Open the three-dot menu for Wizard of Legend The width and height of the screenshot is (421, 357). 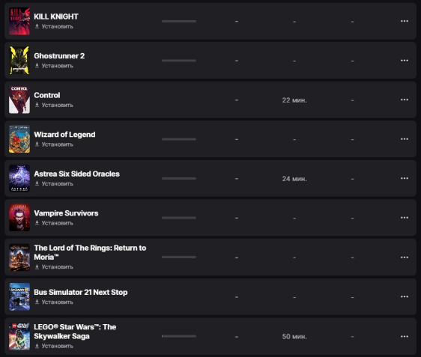(405, 139)
